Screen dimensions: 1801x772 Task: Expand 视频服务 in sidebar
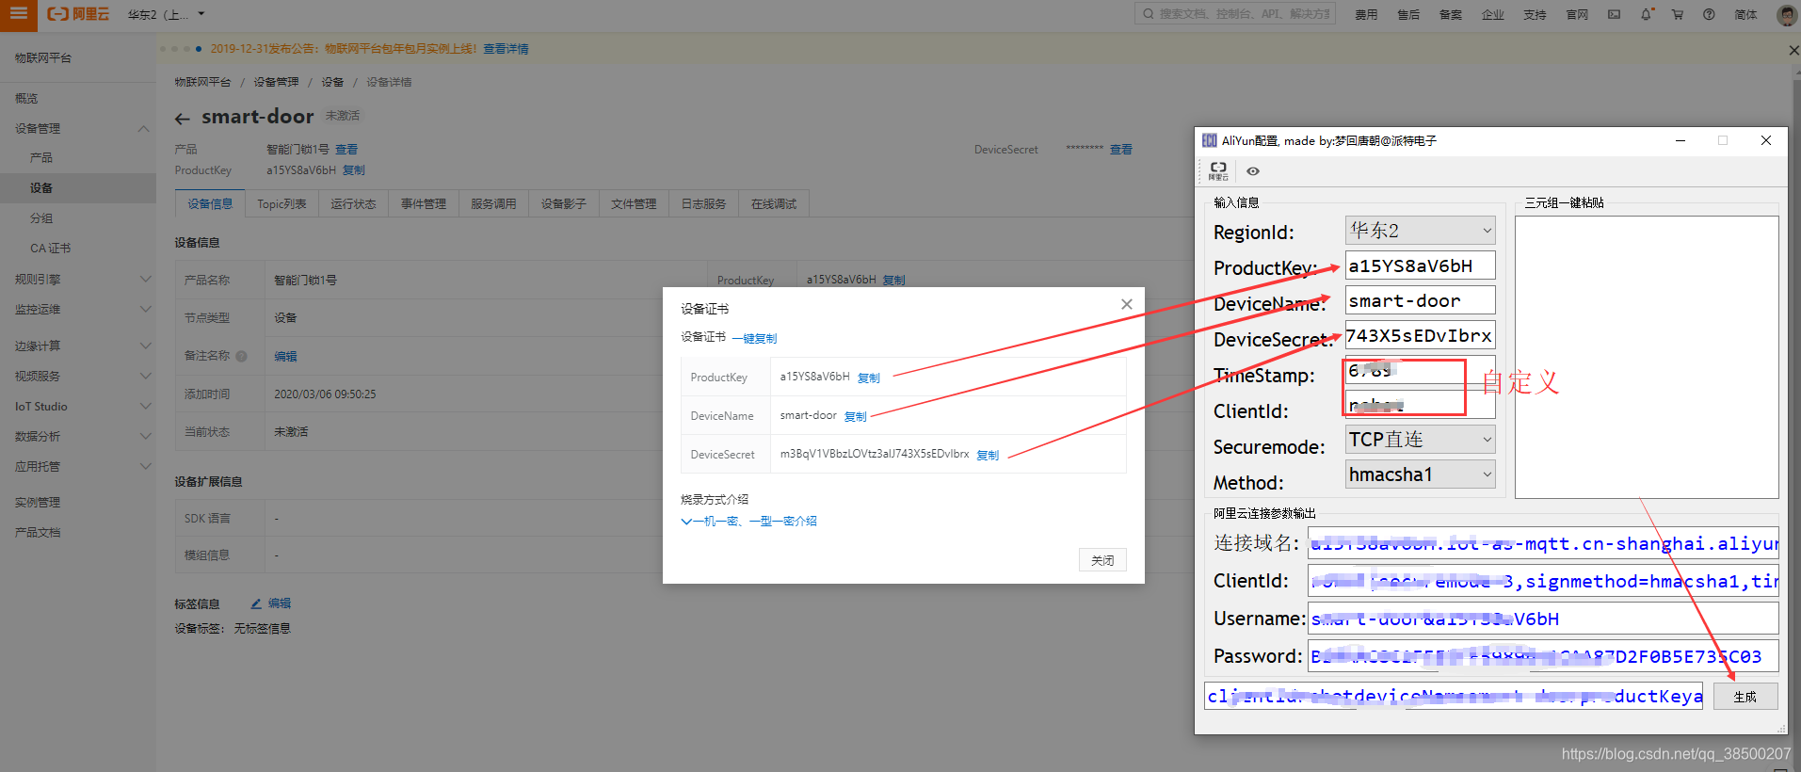(x=145, y=376)
